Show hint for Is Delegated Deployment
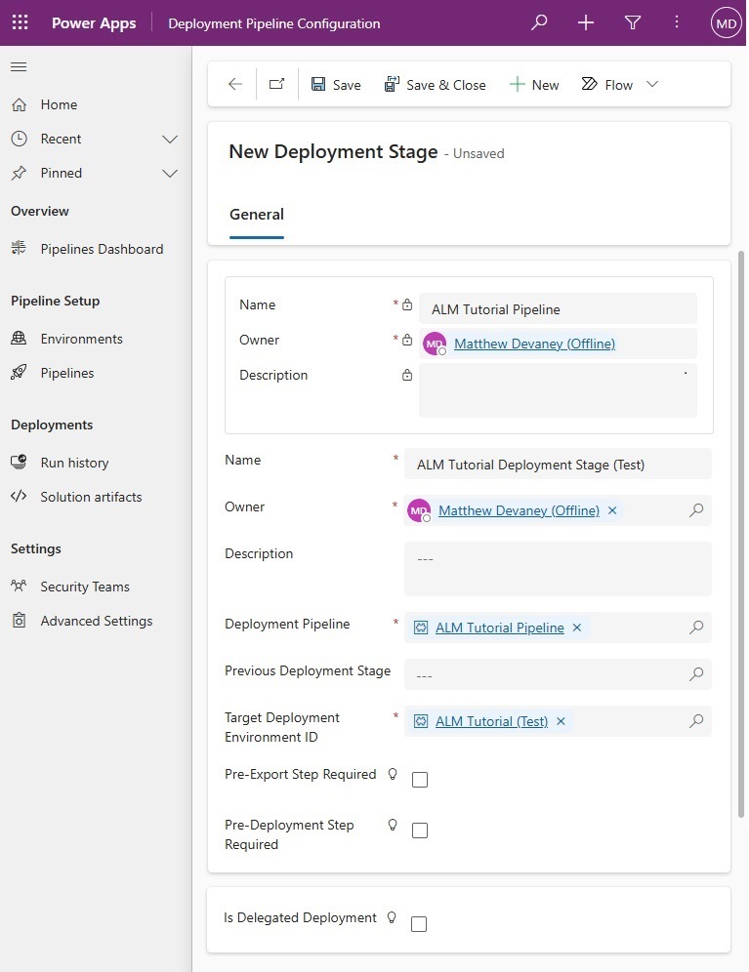 click(x=392, y=917)
